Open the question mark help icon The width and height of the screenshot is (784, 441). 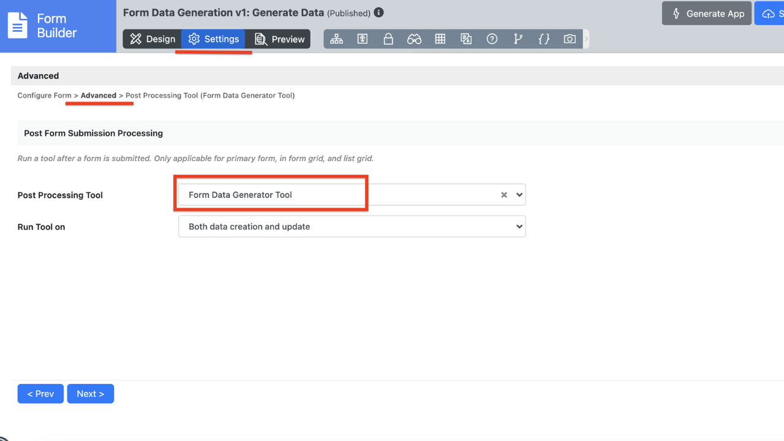[492, 39]
